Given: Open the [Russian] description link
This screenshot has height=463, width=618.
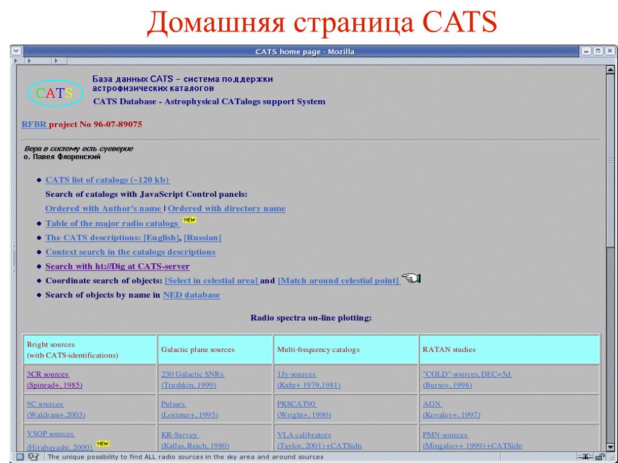Looking at the screenshot, I should tap(202, 238).
